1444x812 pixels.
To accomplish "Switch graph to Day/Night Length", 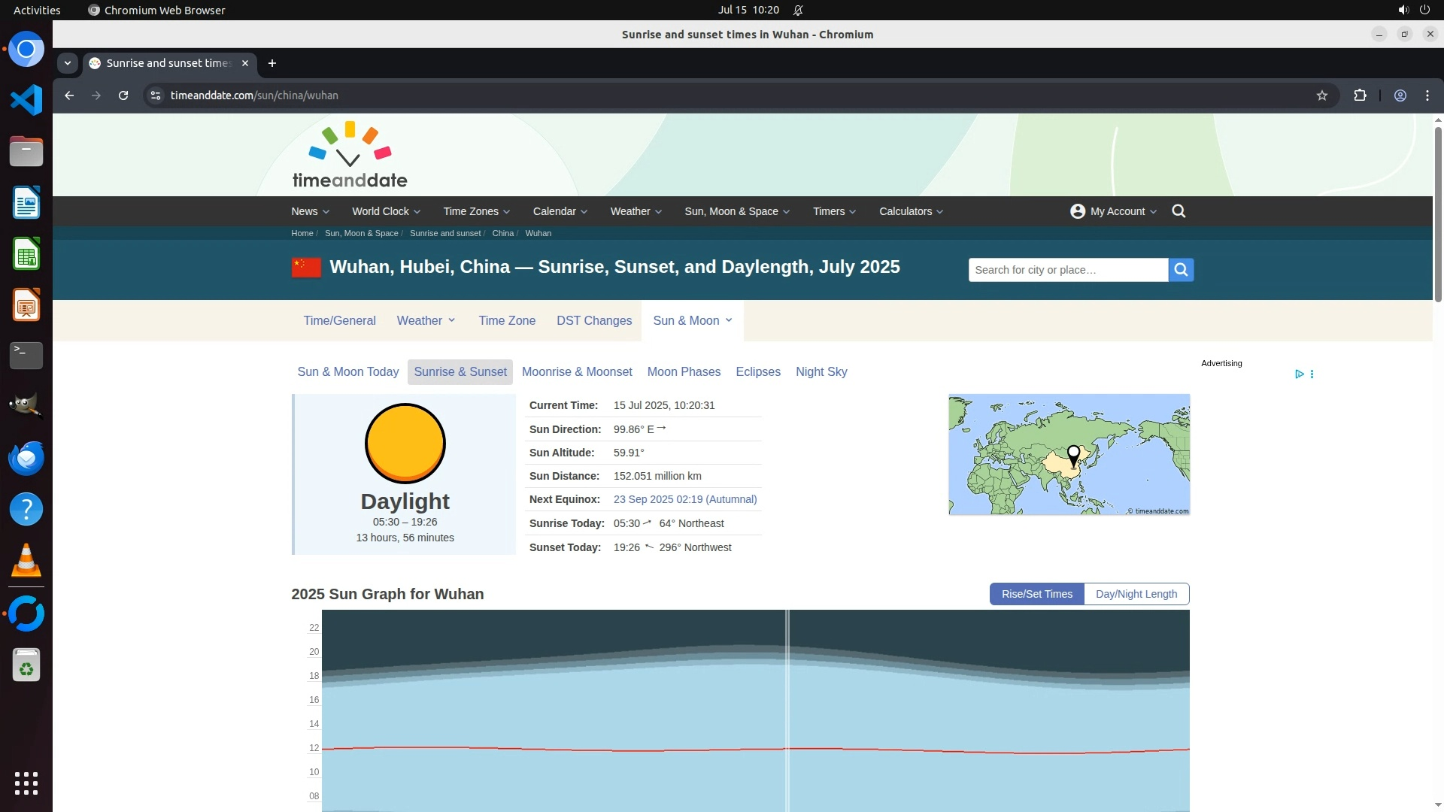I will 1136,594.
